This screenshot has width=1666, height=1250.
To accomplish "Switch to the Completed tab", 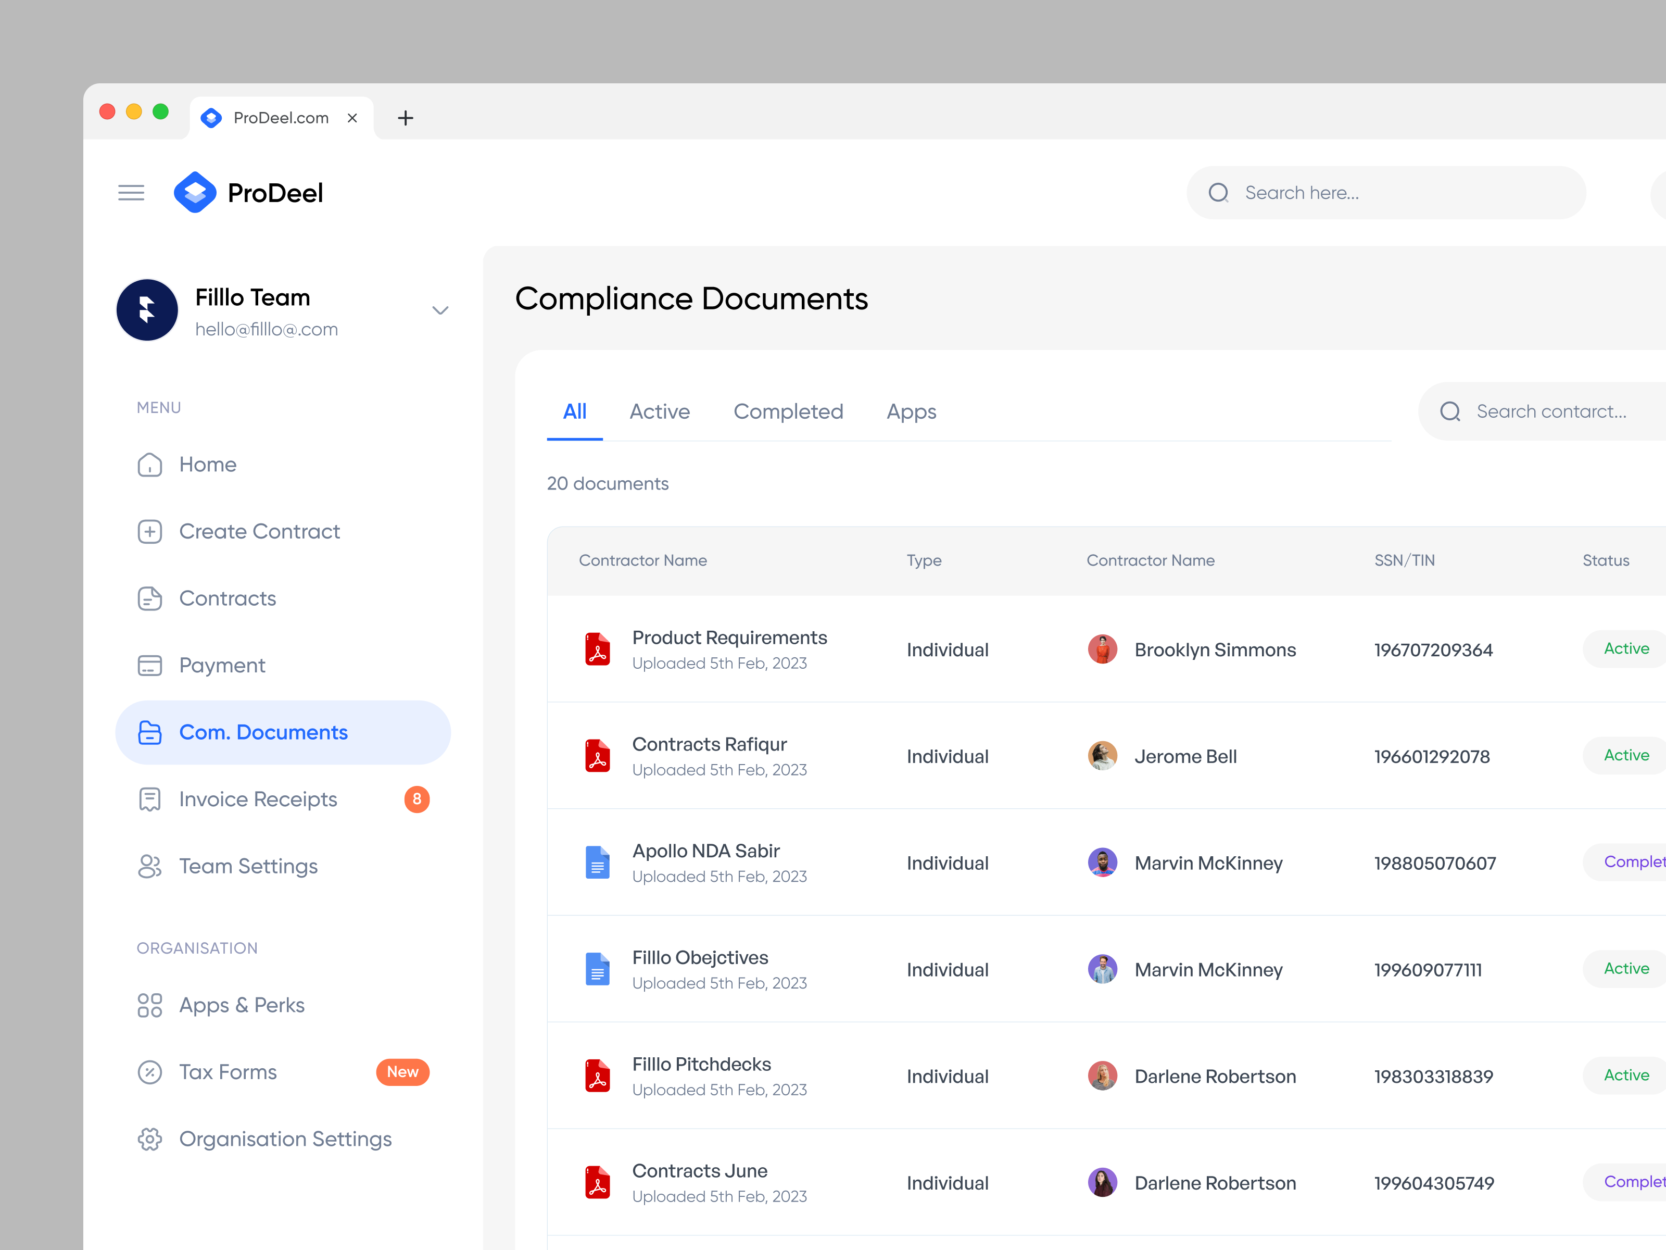I will click(788, 411).
